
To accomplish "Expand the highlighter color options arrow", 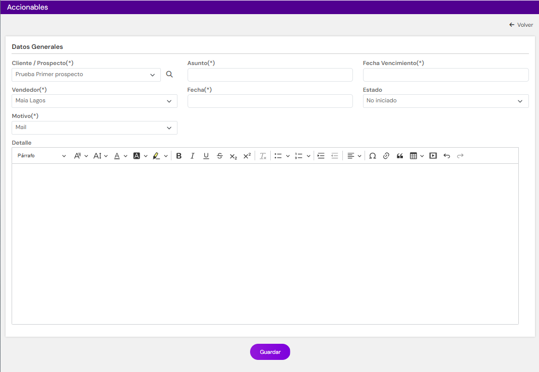I will click(x=166, y=156).
